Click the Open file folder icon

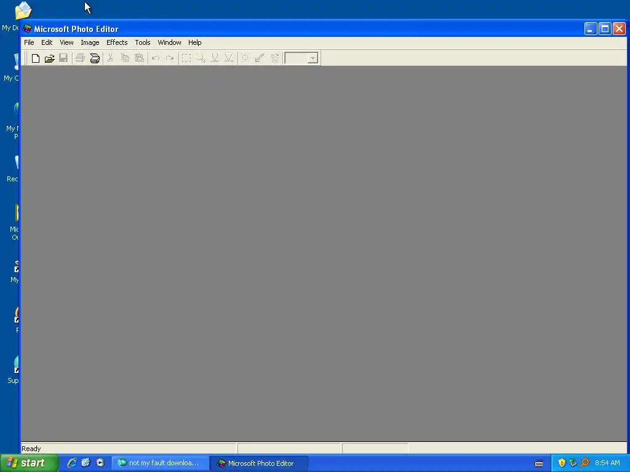pyautogui.click(x=49, y=58)
